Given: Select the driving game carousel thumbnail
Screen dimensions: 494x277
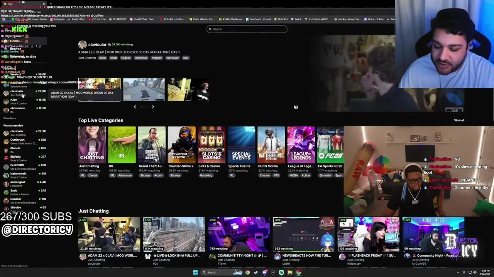Looking at the screenshot, I should [x=144, y=90].
